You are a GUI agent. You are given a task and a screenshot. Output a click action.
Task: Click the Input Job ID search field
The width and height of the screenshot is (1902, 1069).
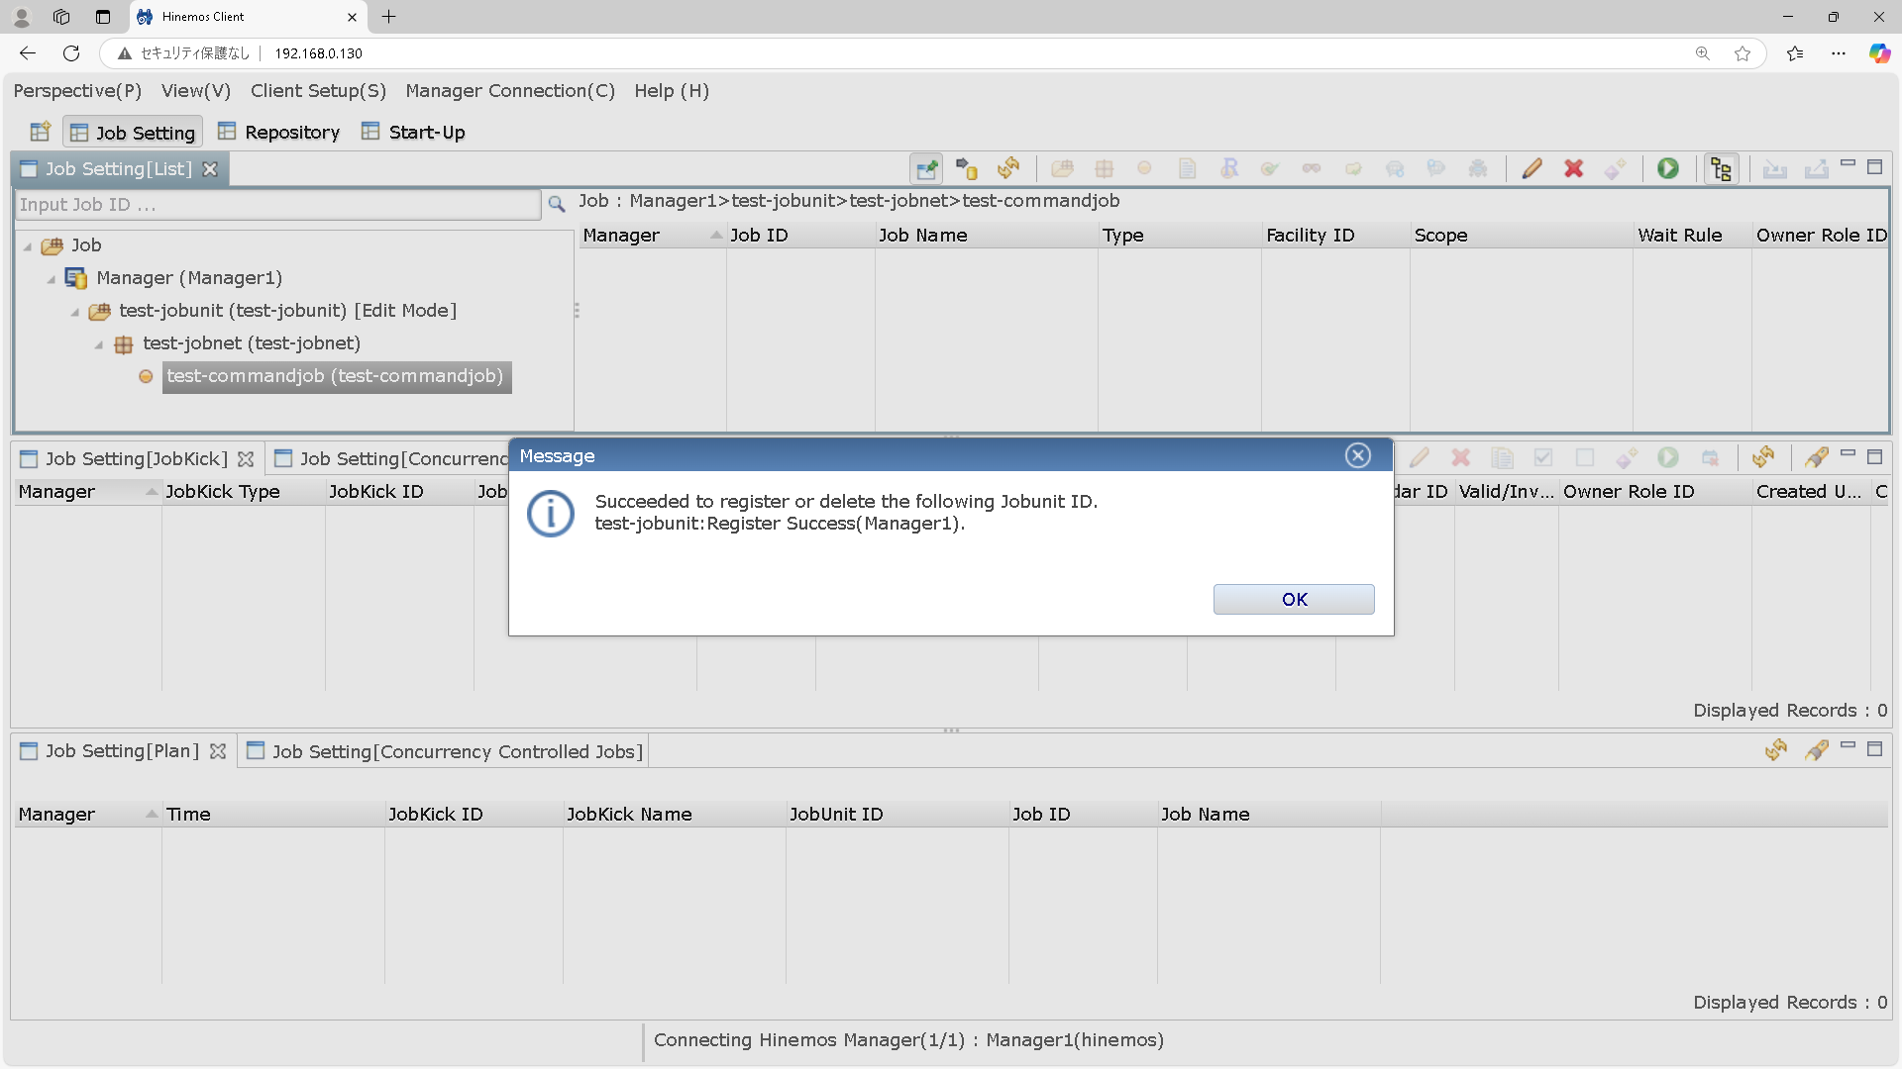coord(277,205)
